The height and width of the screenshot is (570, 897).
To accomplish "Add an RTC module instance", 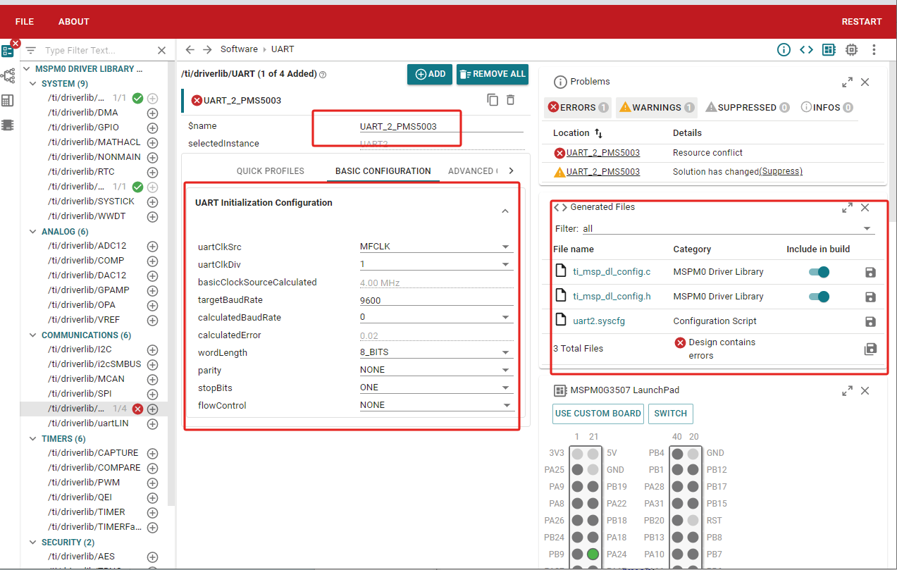I will click(x=152, y=173).
